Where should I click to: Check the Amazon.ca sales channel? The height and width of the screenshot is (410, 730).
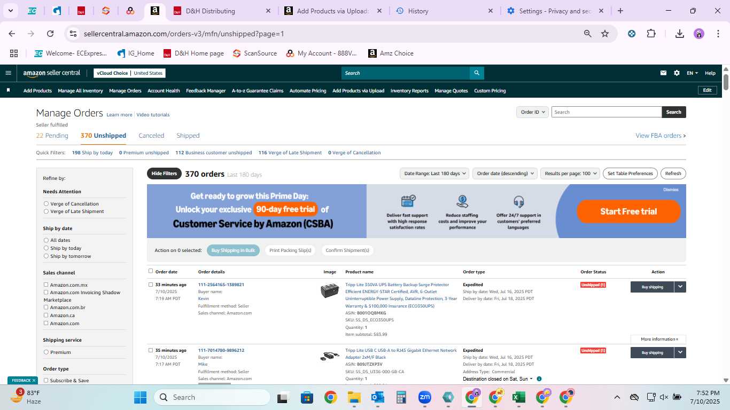coord(46,316)
